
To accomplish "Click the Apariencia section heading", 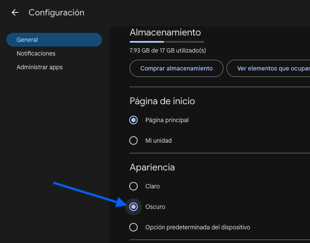I will pos(152,167).
